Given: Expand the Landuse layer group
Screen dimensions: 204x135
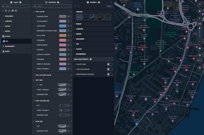Looking at the screenshot, I should [x=3, y=21].
